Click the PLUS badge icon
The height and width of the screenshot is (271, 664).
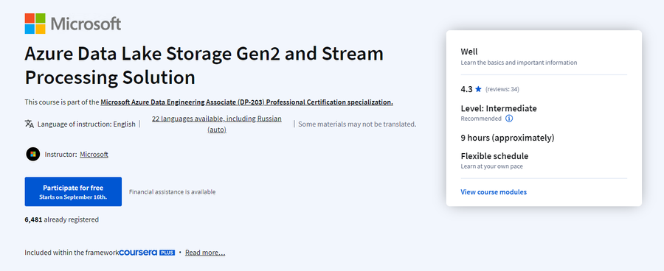click(x=167, y=253)
